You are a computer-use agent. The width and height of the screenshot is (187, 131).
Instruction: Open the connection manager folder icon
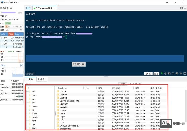pyautogui.click(x=28, y=8)
